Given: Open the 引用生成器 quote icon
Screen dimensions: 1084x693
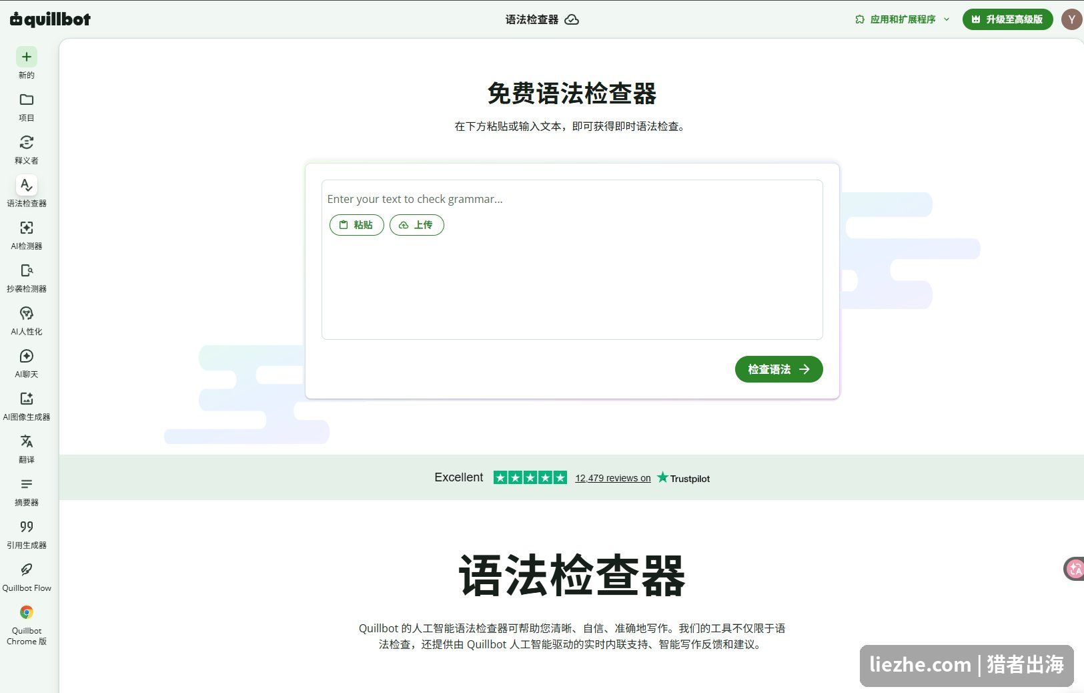Looking at the screenshot, I should pyautogui.click(x=27, y=527).
